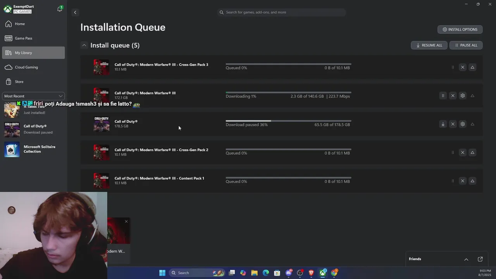Move Content Pack 1 up in queue

pos(472,181)
